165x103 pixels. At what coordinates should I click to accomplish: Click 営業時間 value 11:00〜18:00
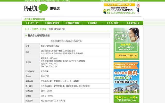click(46, 91)
